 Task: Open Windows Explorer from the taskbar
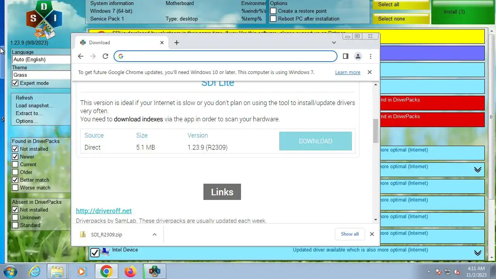(x=57, y=271)
